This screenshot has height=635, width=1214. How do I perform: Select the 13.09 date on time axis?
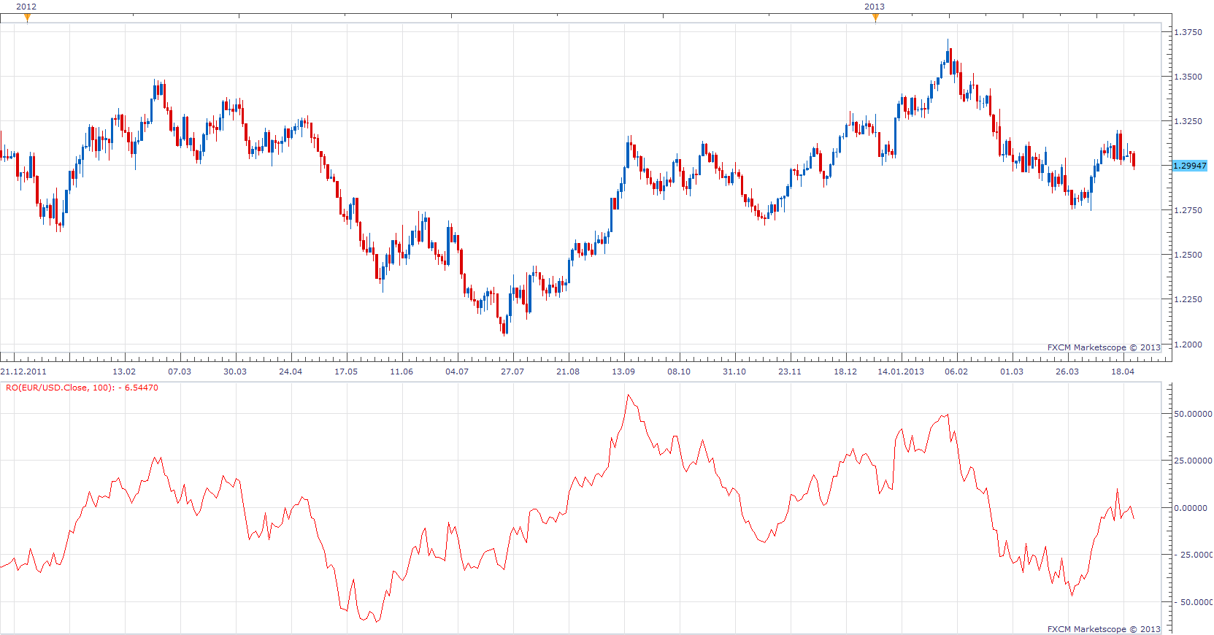click(x=623, y=372)
